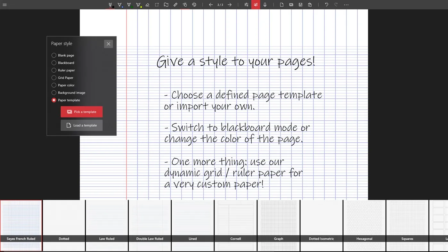Undo the last action

point(326,4)
